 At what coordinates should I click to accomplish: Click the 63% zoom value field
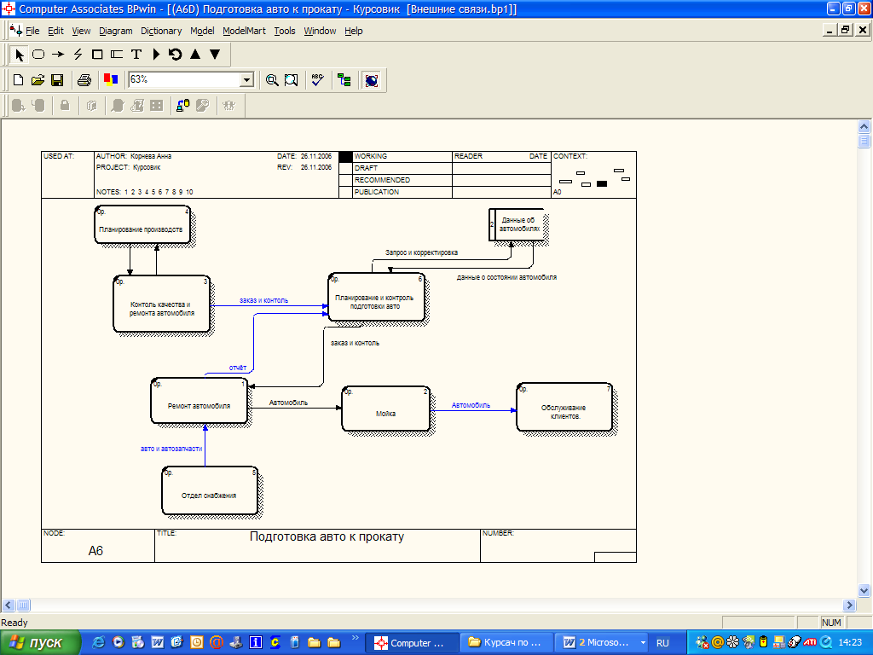184,79
